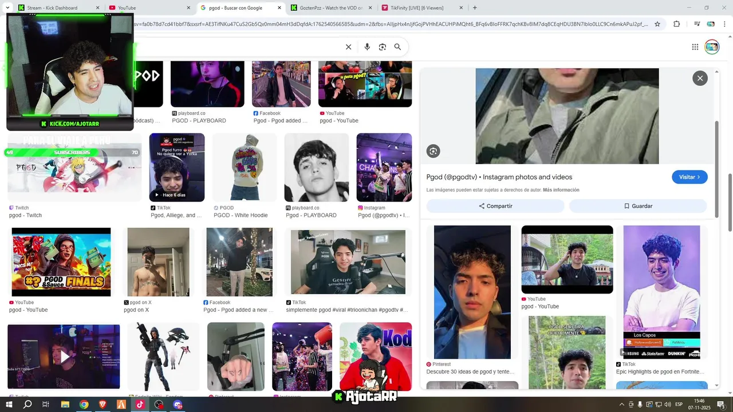Click the page vertical scrollbar

(x=730, y=201)
